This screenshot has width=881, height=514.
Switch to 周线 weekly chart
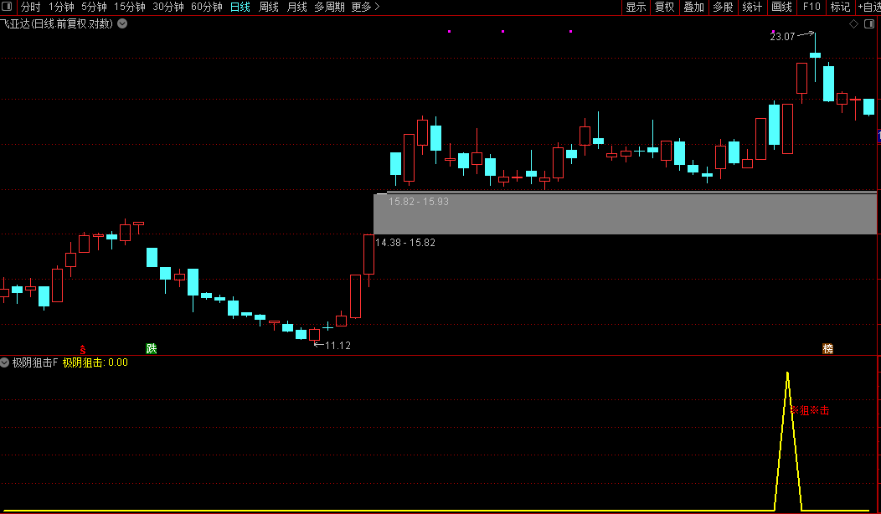click(269, 7)
